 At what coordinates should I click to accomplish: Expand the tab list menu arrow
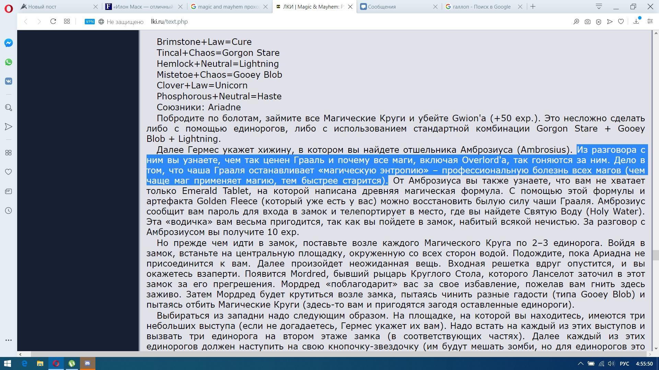coord(599,7)
